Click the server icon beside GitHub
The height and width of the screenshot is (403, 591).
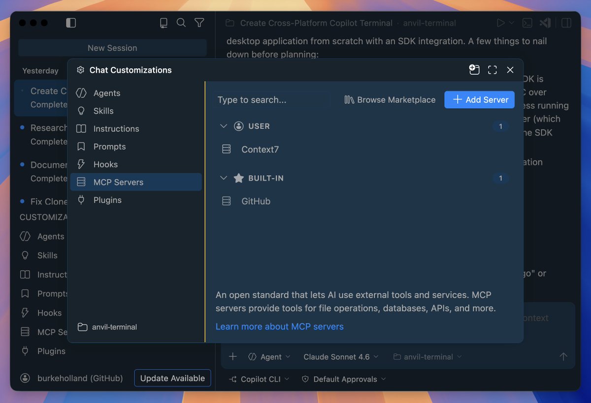227,201
